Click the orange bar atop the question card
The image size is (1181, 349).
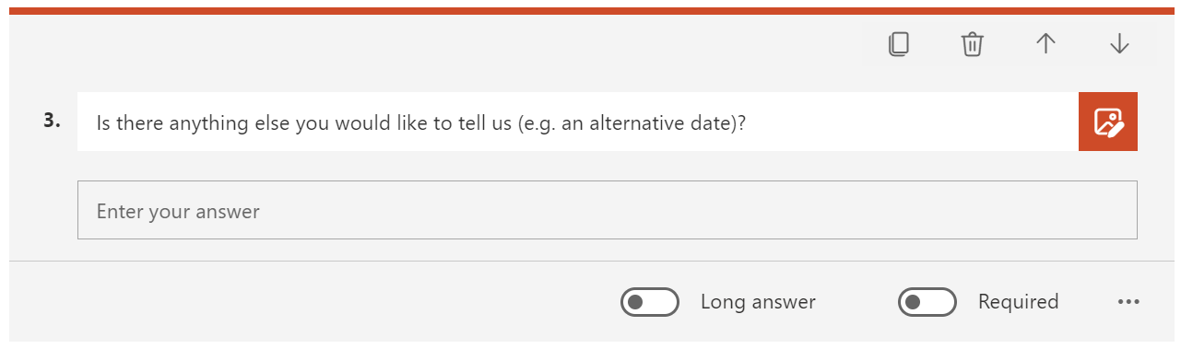[590, 10]
